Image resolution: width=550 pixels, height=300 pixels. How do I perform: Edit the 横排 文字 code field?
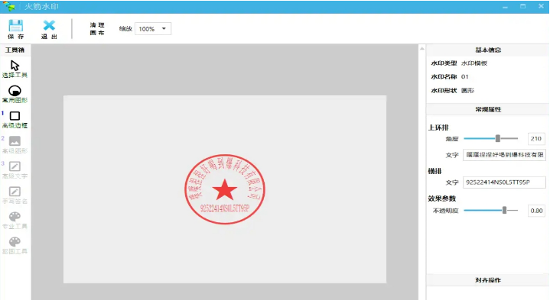click(504, 182)
